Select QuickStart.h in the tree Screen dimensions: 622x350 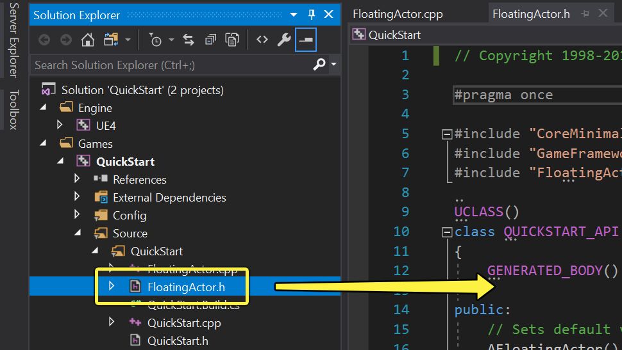click(178, 340)
